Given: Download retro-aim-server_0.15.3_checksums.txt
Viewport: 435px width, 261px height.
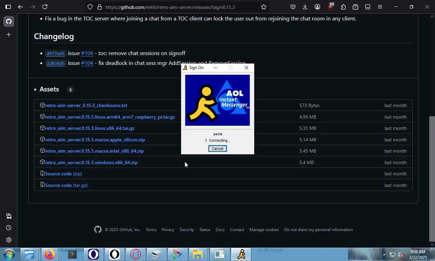Looking at the screenshot, I should 86,105.
